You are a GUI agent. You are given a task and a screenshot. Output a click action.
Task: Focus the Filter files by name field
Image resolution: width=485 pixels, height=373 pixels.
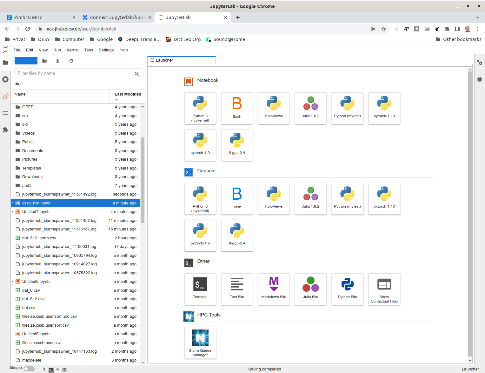click(75, 73)
